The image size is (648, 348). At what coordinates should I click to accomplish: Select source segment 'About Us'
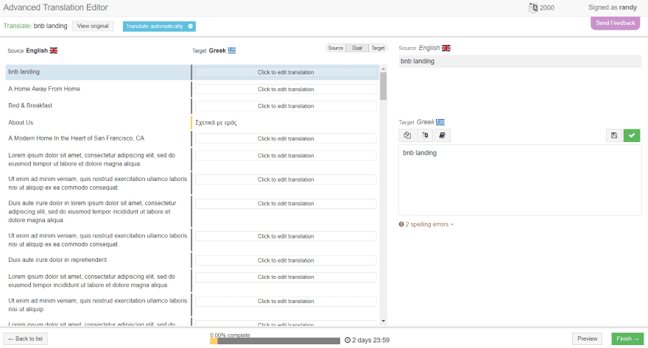coord(21,123)
